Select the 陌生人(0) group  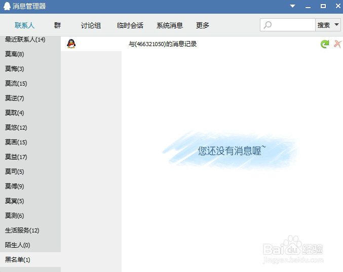[30, 245]
